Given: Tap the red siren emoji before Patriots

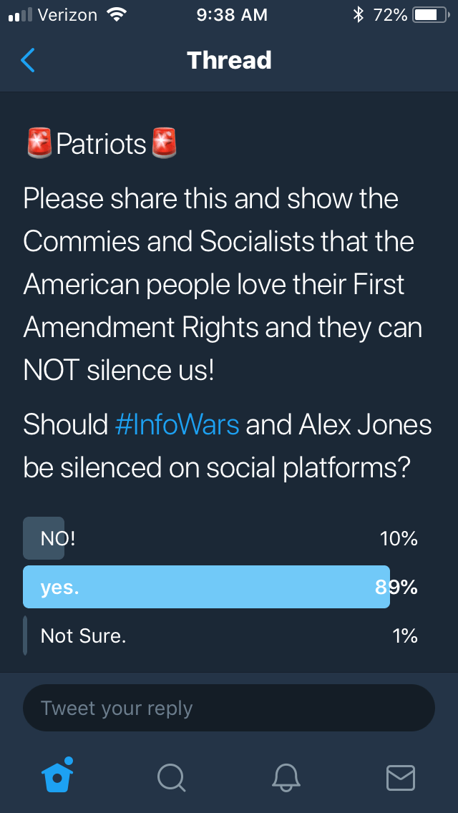Looking at the screenshot, I should pos(39,143).
